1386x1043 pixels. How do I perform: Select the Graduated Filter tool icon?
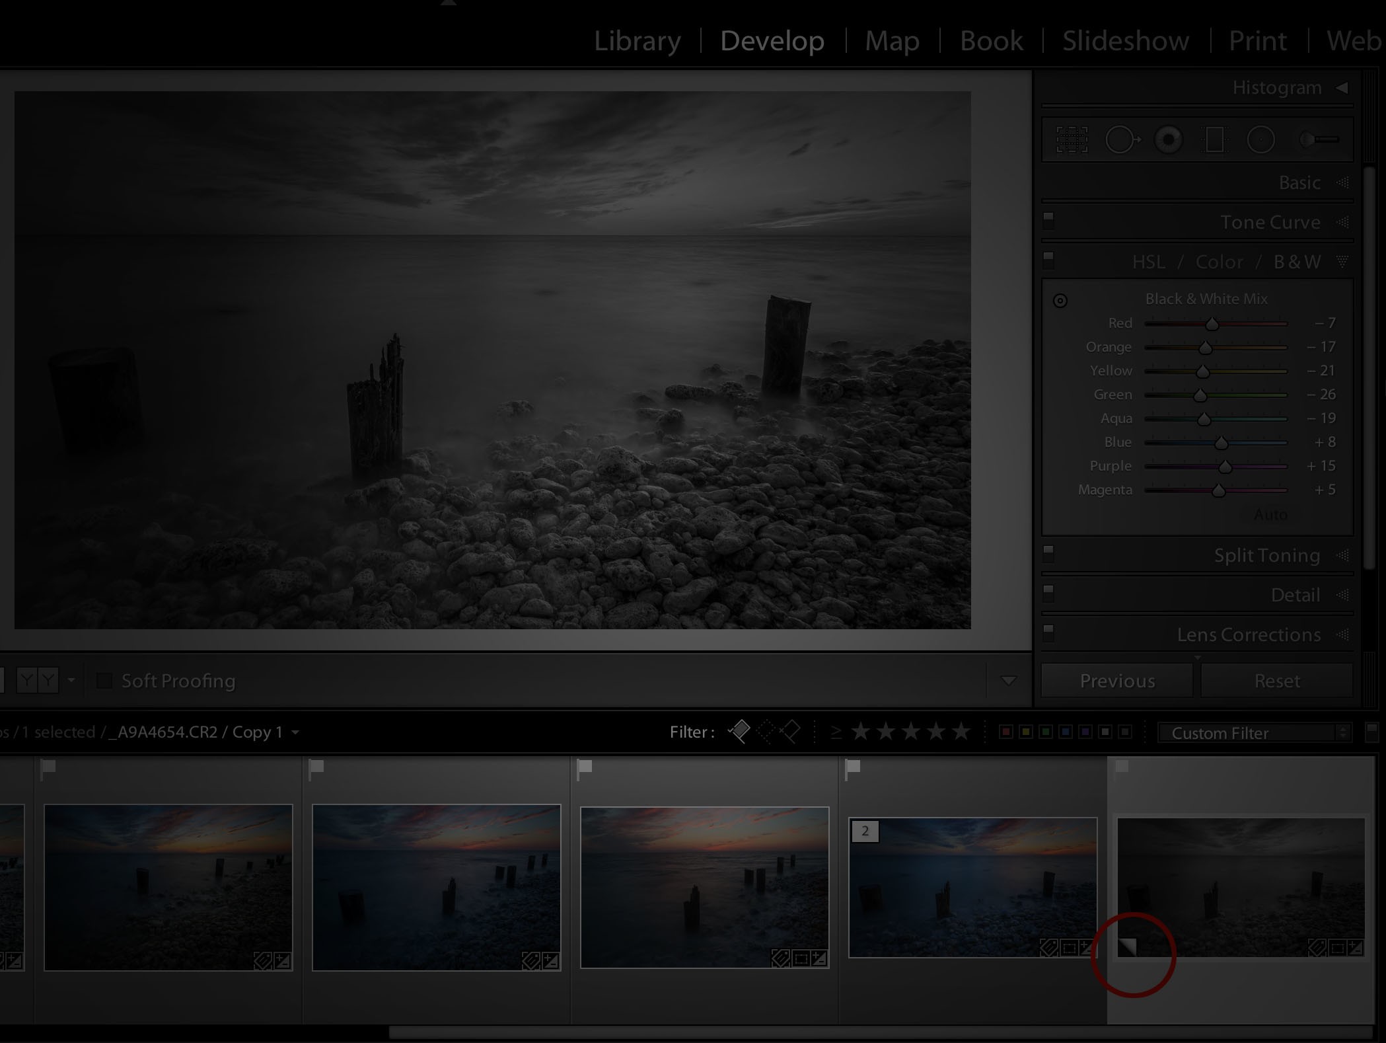pos(1215,138)
